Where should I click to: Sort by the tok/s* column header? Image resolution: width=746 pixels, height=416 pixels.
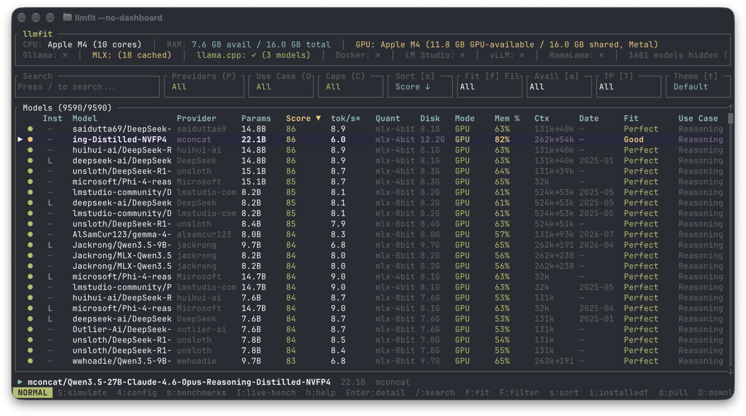tap(345, 118)
